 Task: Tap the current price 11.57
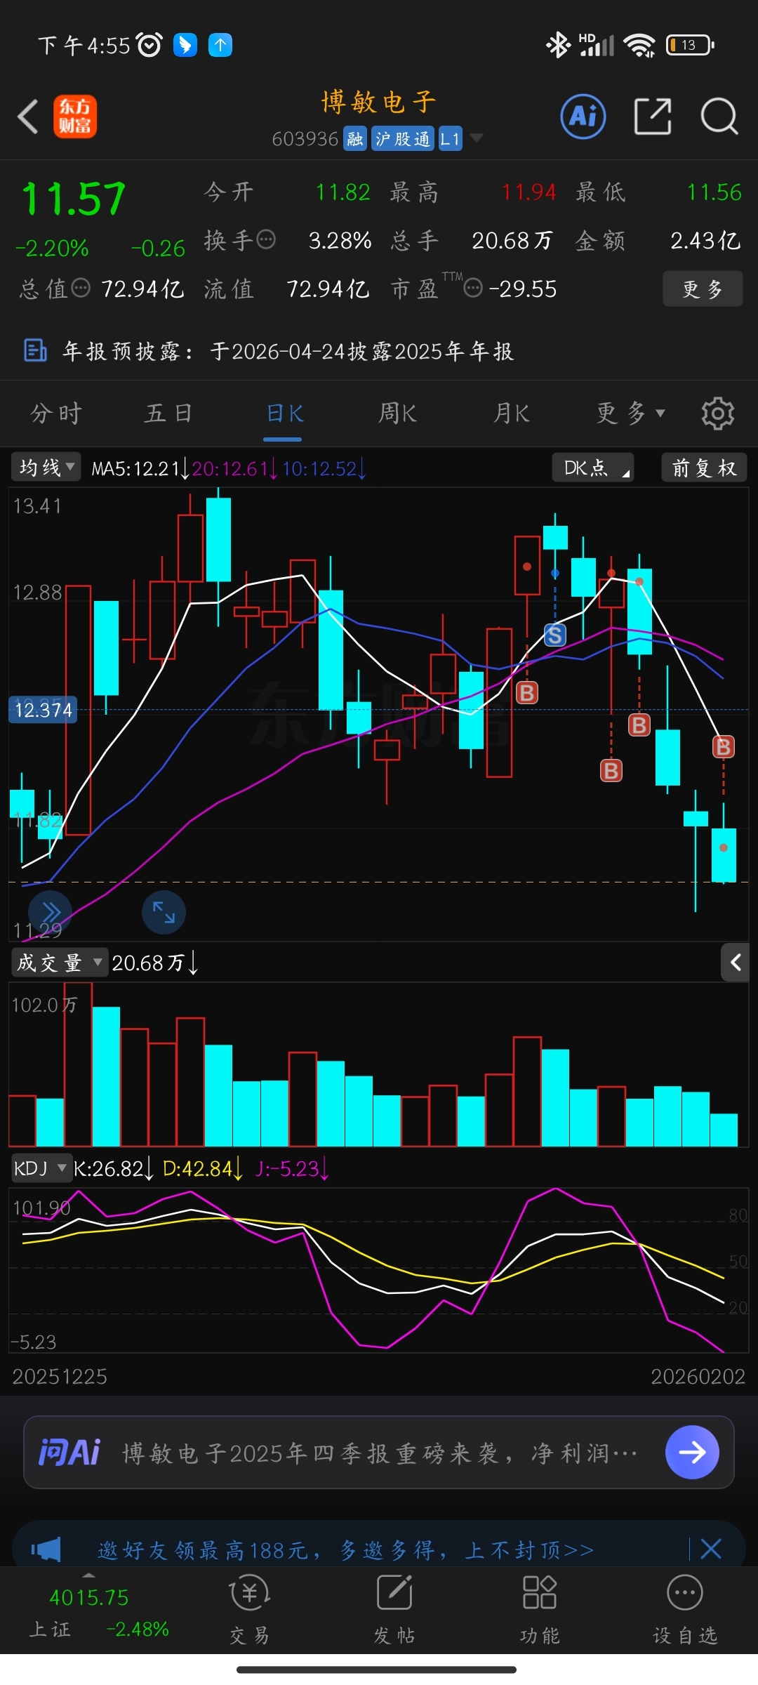click(x=74, y=199)
